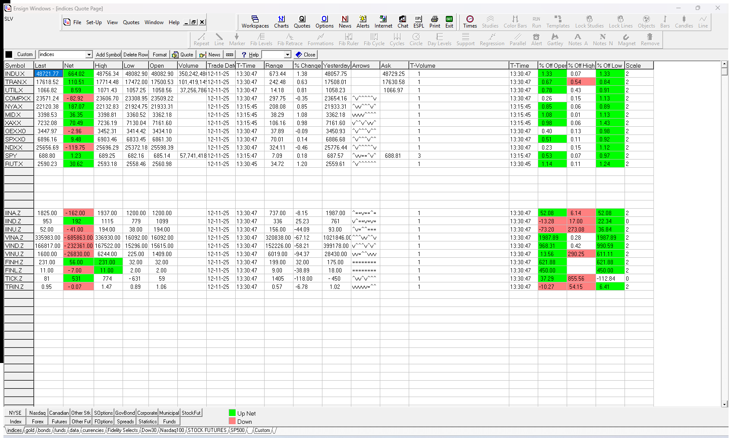Click the column width icon beside News
Viewport: 732px width, 438px height.
tap(230, 55)
